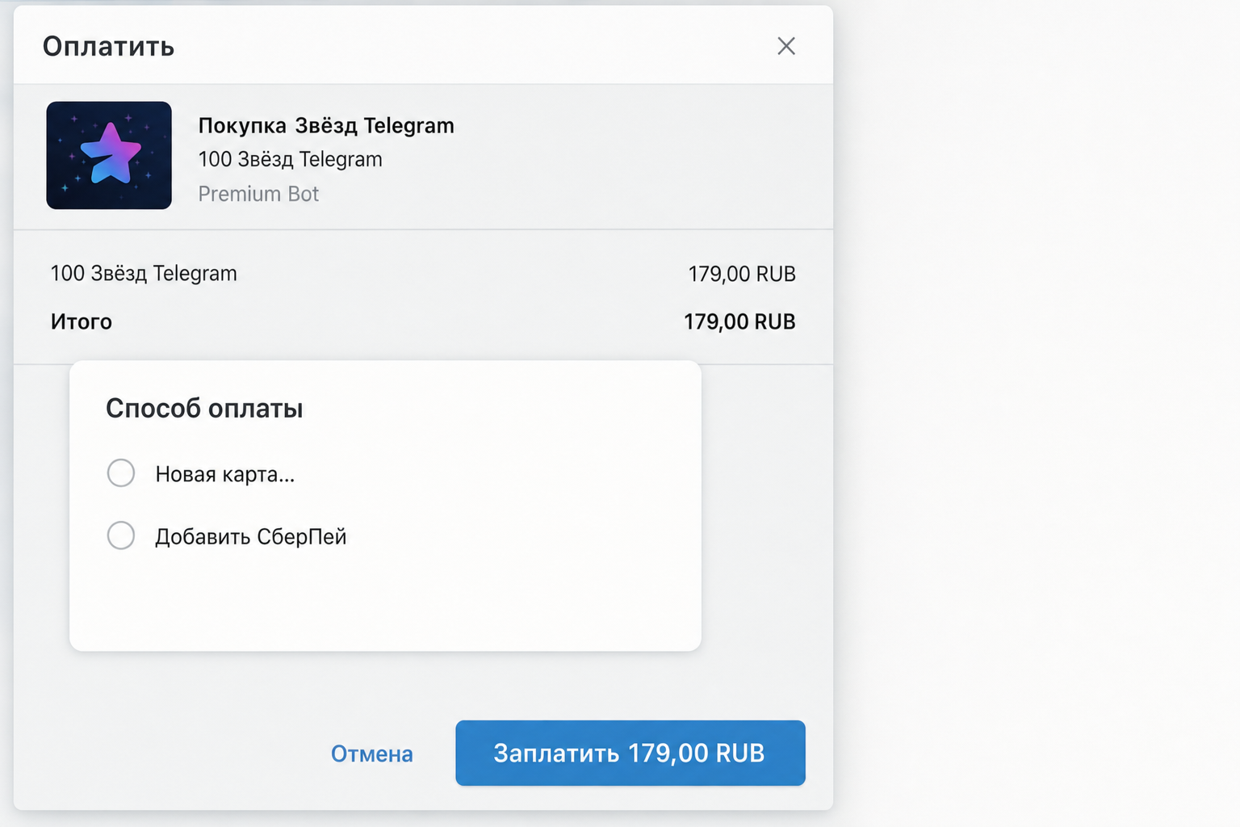Select the Добавить СберПей radio button

click(121, 535)
